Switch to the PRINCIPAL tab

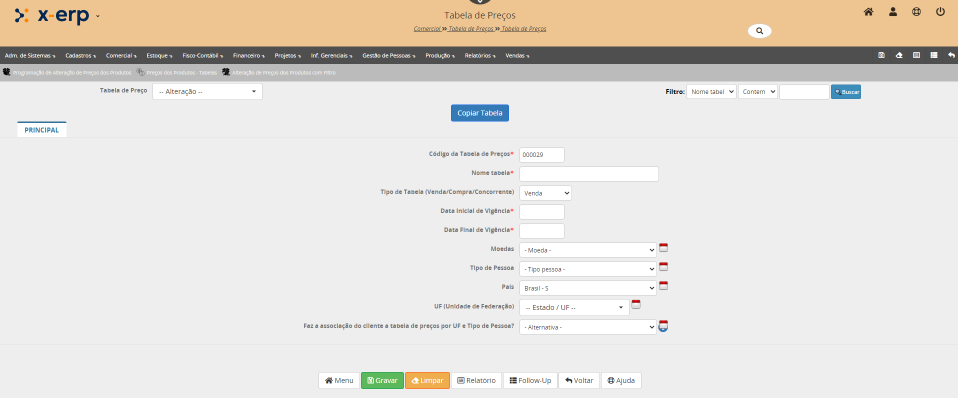(x=41, y=130)
